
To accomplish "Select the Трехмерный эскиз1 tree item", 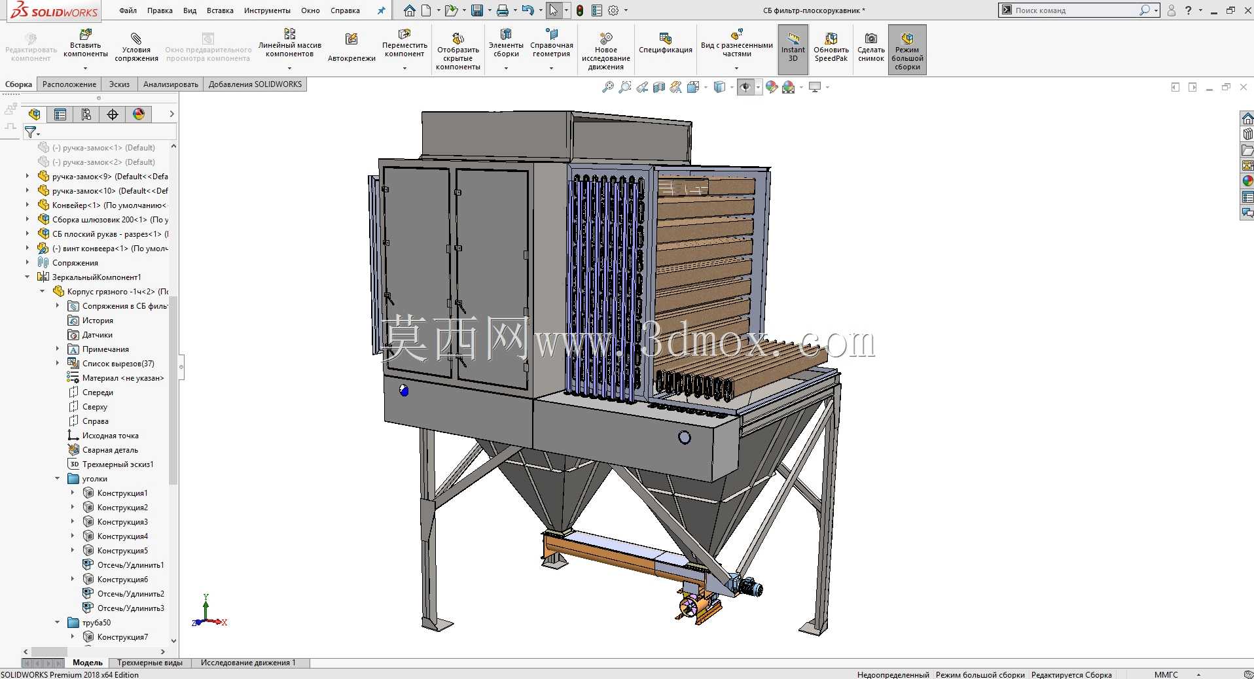I will (118, 464).
